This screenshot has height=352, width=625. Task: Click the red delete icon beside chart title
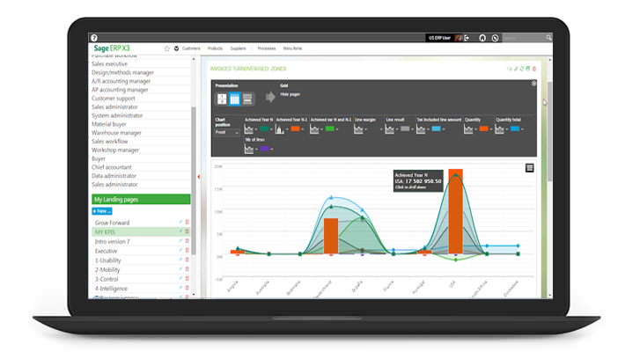[x=533, y=69]
